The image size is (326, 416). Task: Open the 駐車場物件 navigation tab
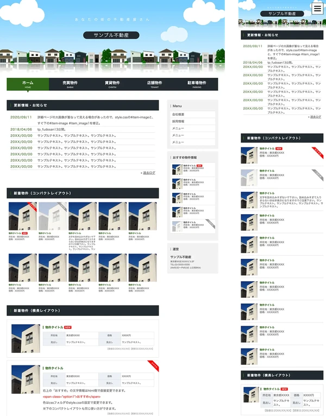coord(197,84)
